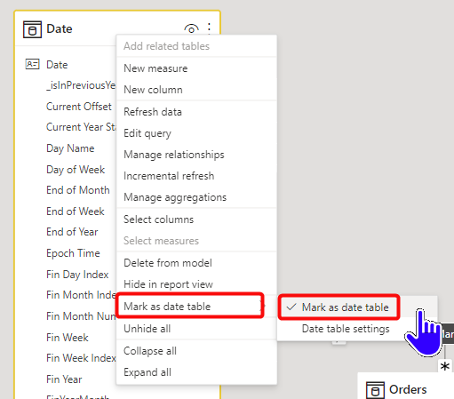
Task: Select the End of Week field
Action: (76, 211)
